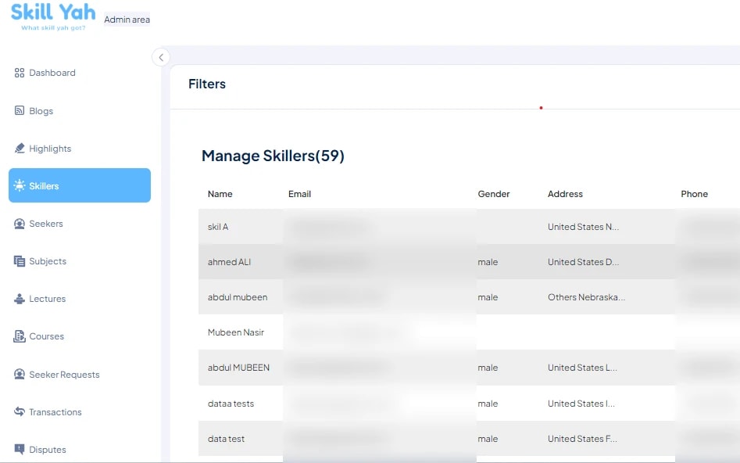The image size is (740, 463).
Task: Click the Courses document icon
Action: (20, 336)
